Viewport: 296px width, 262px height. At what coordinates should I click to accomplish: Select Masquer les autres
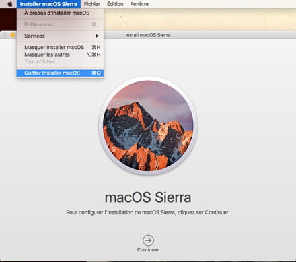click(x=60, y=55)
